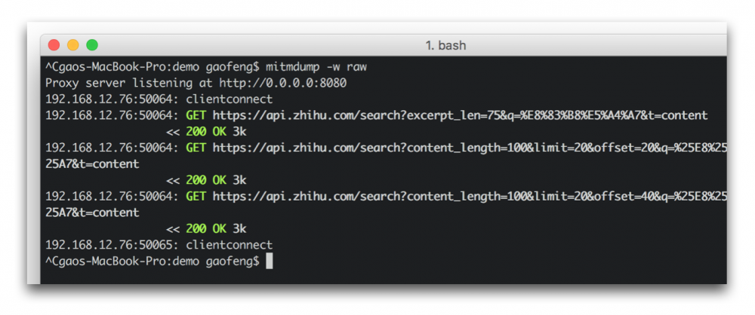The image size is (755, 315).
Task: Click the yellow minimize window button
Action: point(73,45)
